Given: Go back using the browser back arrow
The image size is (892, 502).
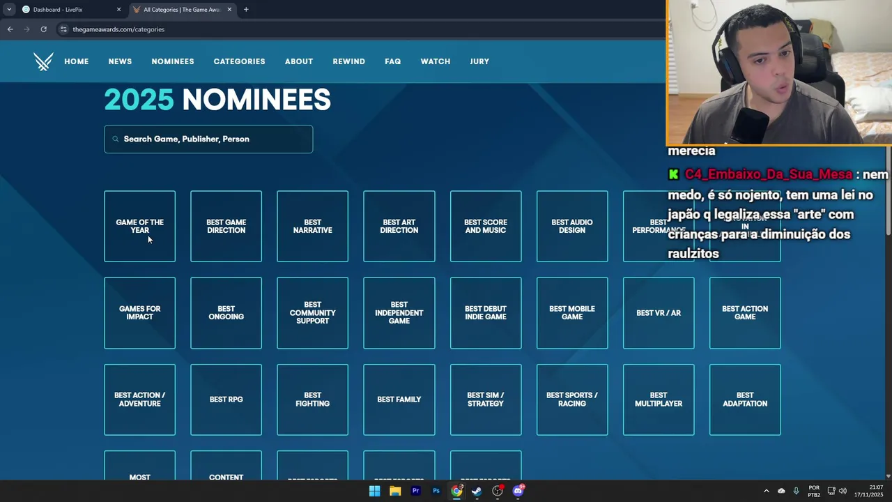Looking at the screenshot, I should (x=10, y=29).
